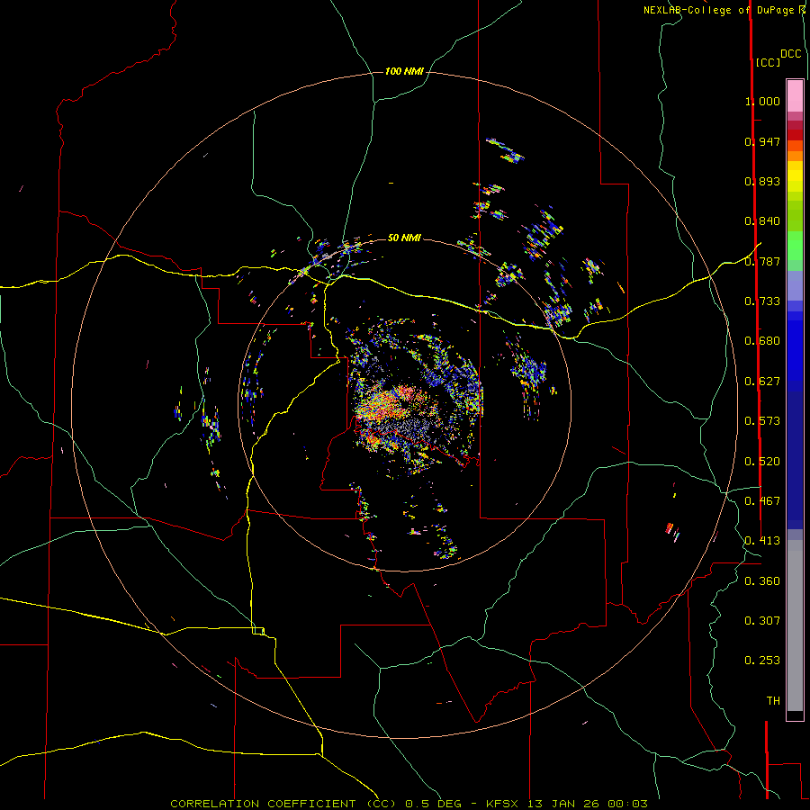Click the 0.840 legend value

point(762,221)
